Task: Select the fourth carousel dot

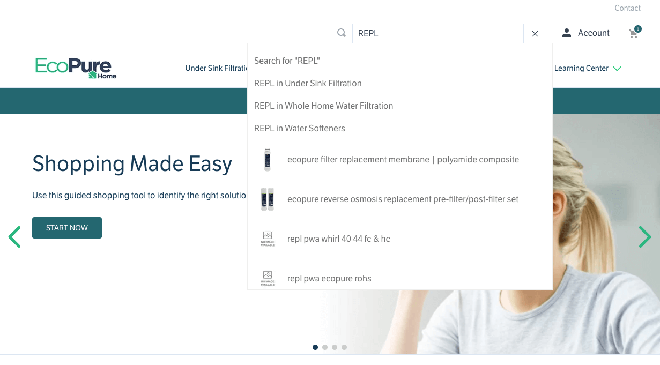Action: tap(344, 347)
